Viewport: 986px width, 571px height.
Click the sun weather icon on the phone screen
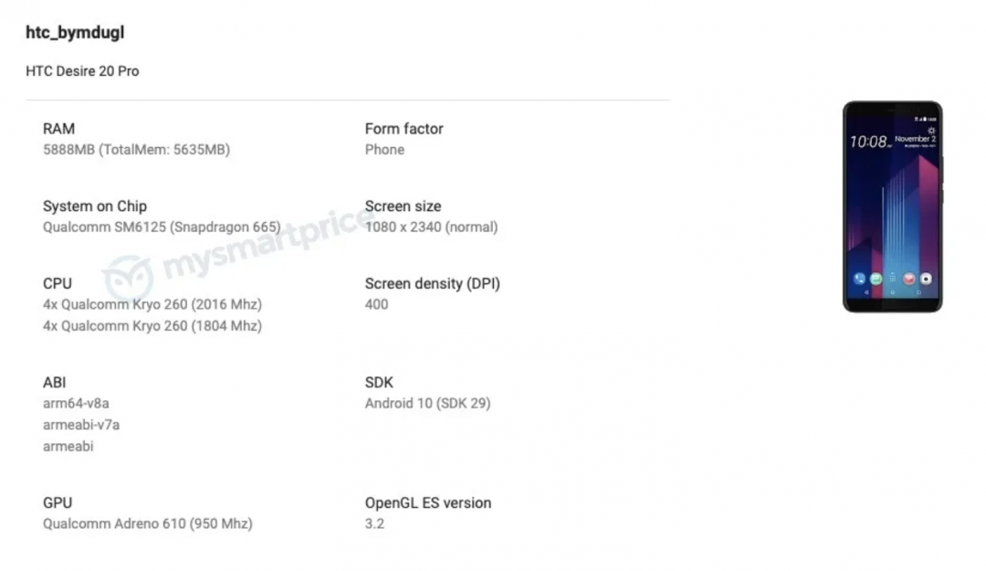click(930, 131)
